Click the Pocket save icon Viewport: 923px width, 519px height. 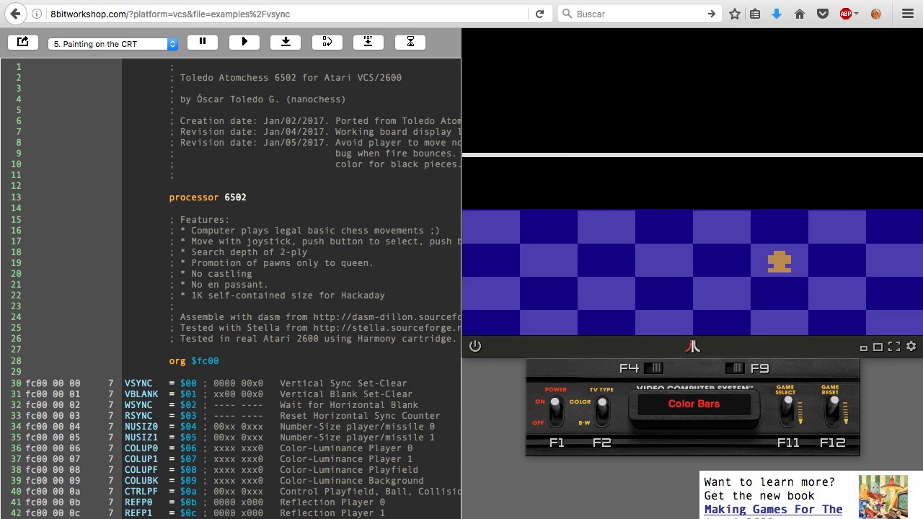pyautogui.click(x=823, y=14)
